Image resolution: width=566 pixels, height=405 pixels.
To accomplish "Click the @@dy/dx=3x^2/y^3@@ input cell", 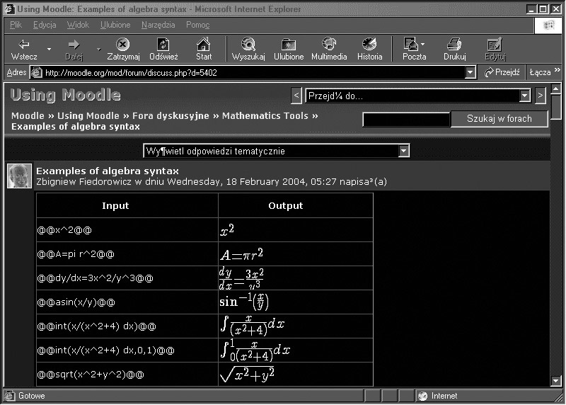I will pos(127,278).
